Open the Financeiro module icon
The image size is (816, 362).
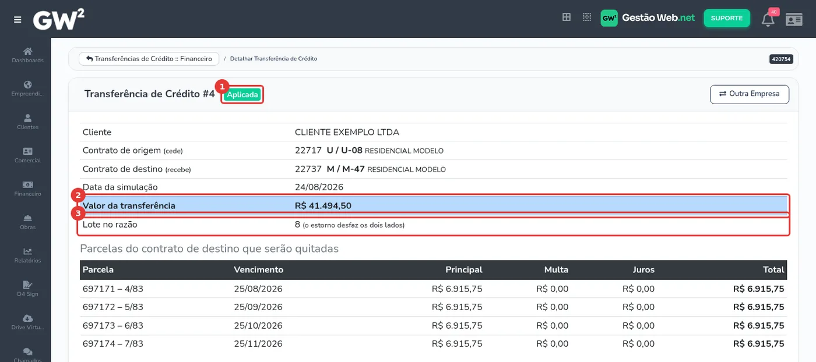coord(27,189)
